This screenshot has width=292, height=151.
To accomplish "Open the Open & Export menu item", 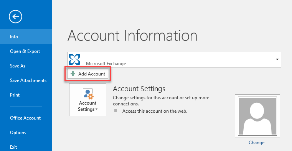I will point(26,51).
